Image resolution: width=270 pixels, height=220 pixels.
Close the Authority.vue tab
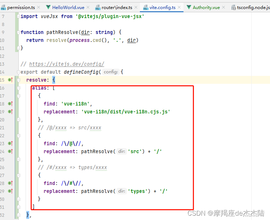[x=223, y=8]
